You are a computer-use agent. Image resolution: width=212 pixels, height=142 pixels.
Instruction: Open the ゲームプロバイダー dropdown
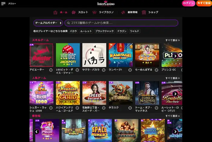coord(48,23)
